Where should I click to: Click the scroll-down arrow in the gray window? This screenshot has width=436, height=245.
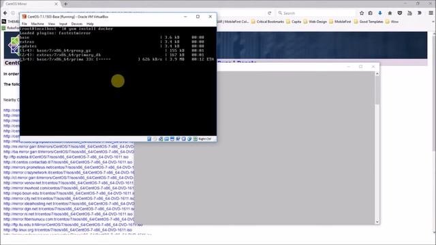tap(377, 222)
